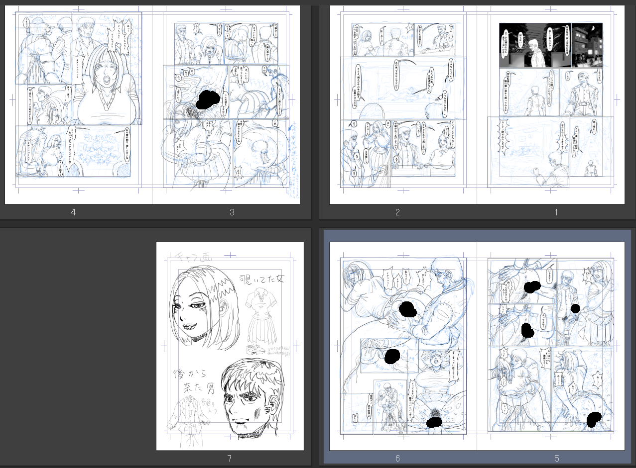Click the page number label "5"
This screenshot has height=468, width=636.
556,459
